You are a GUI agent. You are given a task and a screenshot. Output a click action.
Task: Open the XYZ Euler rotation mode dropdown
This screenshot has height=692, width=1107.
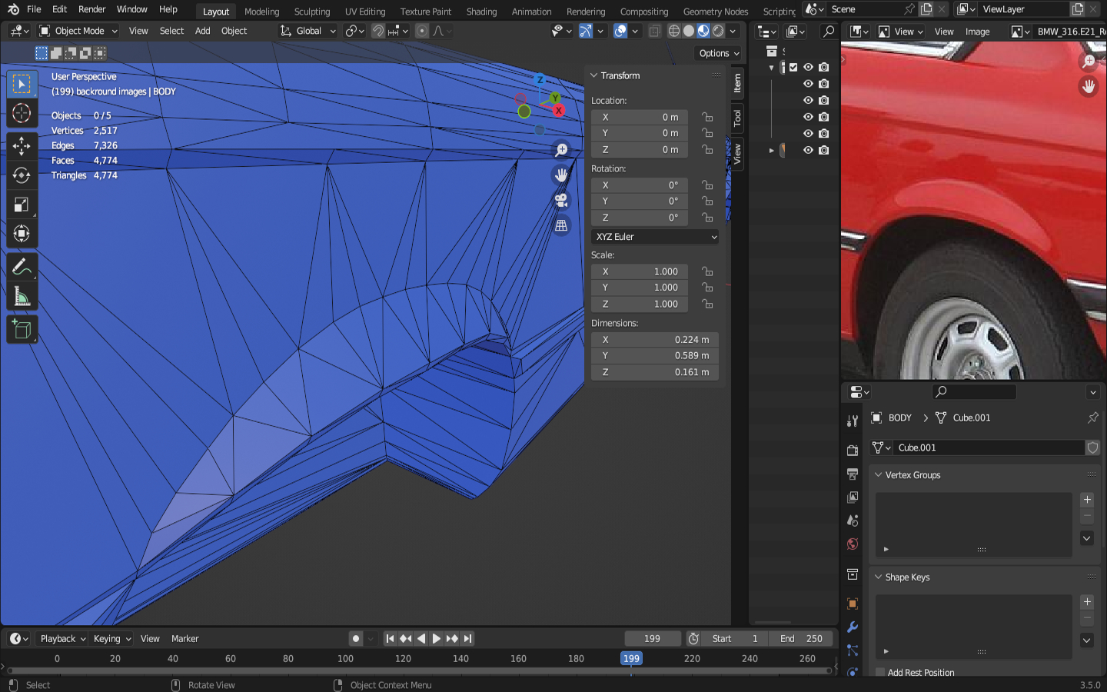click(x=656, y=237)
